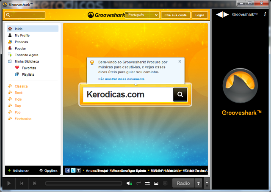This screenshot has width=271, height=192.
Task: Focus the main Kerodicas.com search box
Action: click(x=128, y=94)
